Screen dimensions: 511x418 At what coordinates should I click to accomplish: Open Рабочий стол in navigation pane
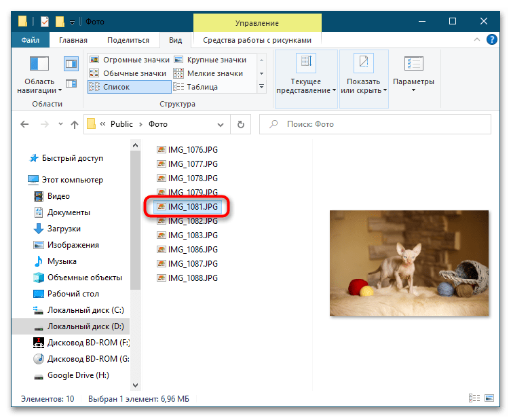click(66, 294)
